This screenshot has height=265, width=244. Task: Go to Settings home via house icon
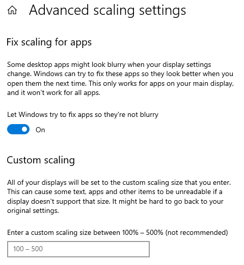[12, 10]
